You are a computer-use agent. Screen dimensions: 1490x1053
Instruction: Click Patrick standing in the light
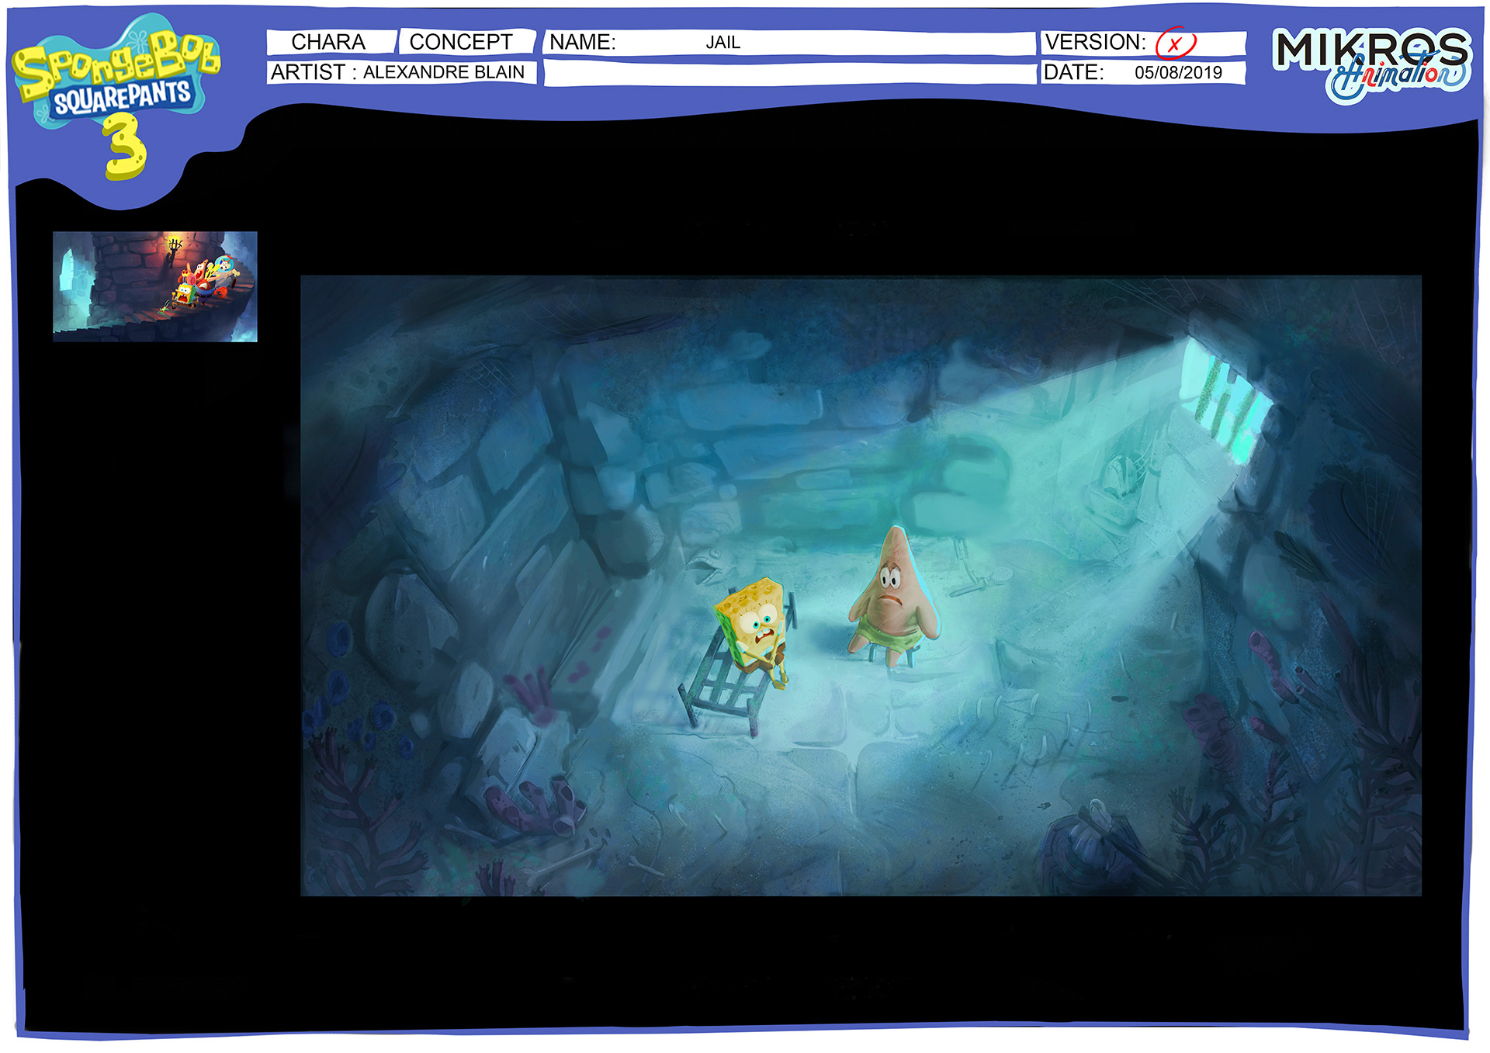tap(894, 599)
